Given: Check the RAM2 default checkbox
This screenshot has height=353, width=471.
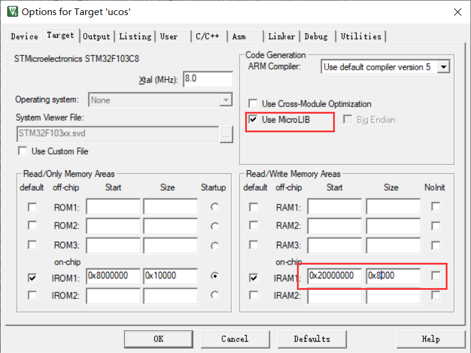Looking at the screenshot, I should (x=254, y=226).
